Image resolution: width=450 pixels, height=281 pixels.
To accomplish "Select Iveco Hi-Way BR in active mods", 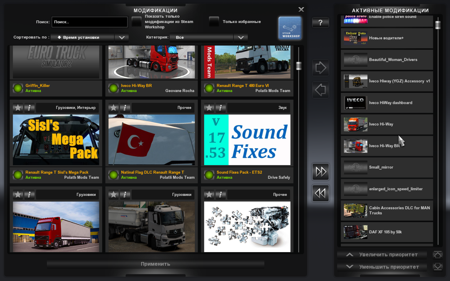I will pyautogui.click(x=387, y=146).
